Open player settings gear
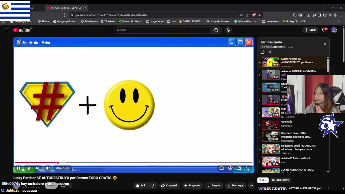345x194 pixels. coord(230,168)
